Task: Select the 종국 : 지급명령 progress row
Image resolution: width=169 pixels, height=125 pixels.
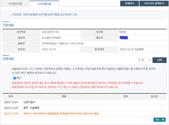Action: tap(31, 108)
